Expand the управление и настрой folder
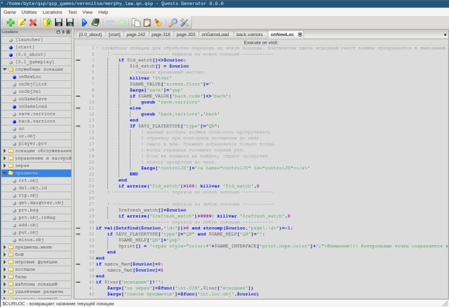 pos(4,158)
